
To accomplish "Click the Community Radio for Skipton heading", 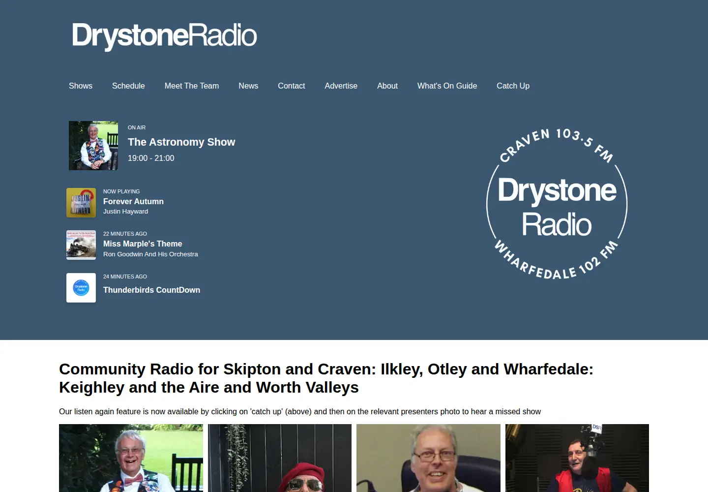I will point(326,378).
